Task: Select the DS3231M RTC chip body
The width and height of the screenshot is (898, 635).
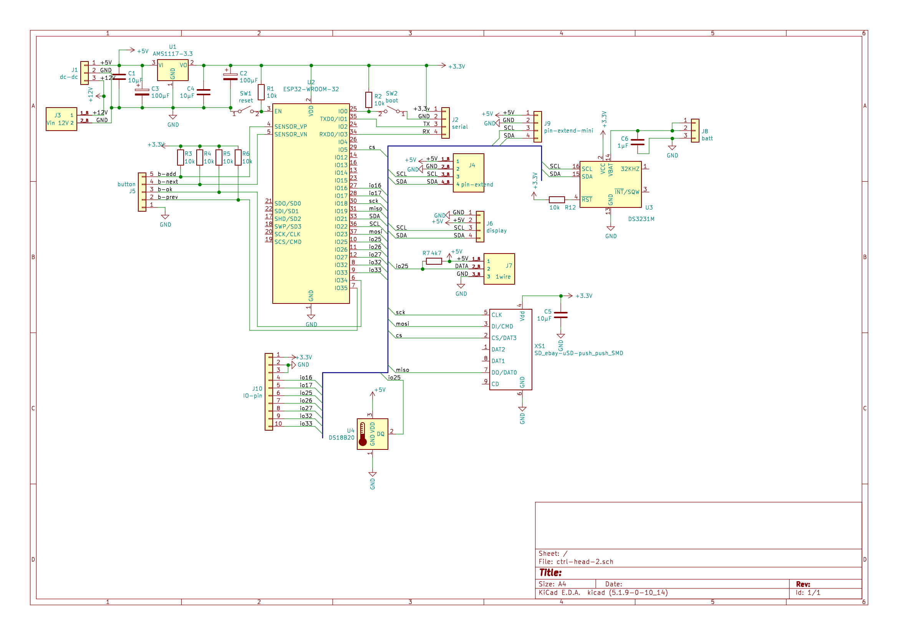Action: [x=610, y=184]
